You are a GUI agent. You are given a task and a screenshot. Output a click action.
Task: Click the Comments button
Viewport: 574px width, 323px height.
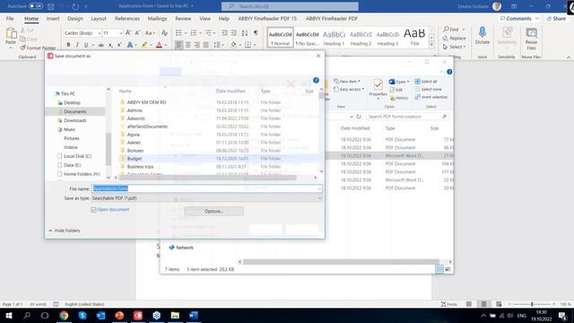(516, 18)
